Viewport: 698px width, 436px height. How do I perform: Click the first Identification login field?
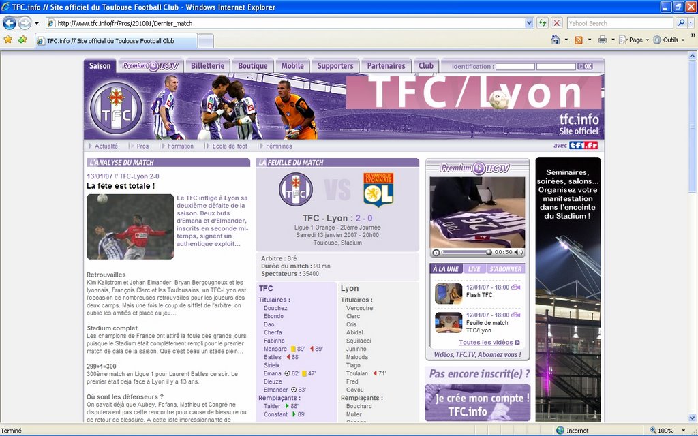(515, 66)
